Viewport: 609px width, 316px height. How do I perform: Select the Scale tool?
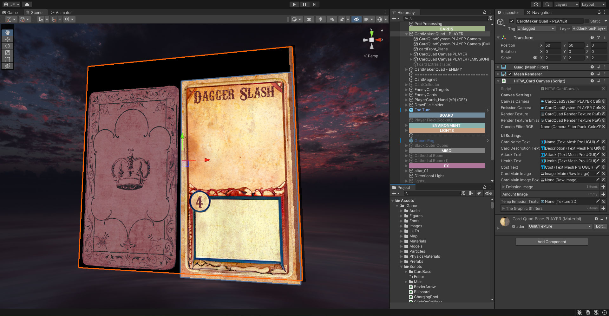(x=8, y=53)
